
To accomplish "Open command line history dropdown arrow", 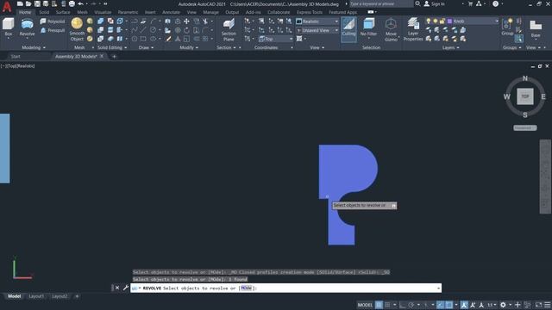I will (438, 288).
